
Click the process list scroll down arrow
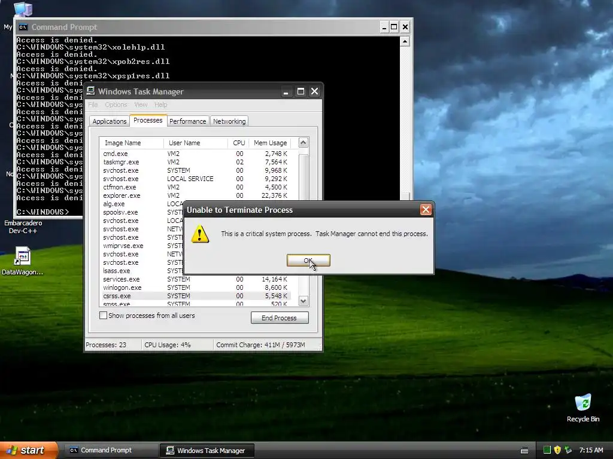pos(304,301)
